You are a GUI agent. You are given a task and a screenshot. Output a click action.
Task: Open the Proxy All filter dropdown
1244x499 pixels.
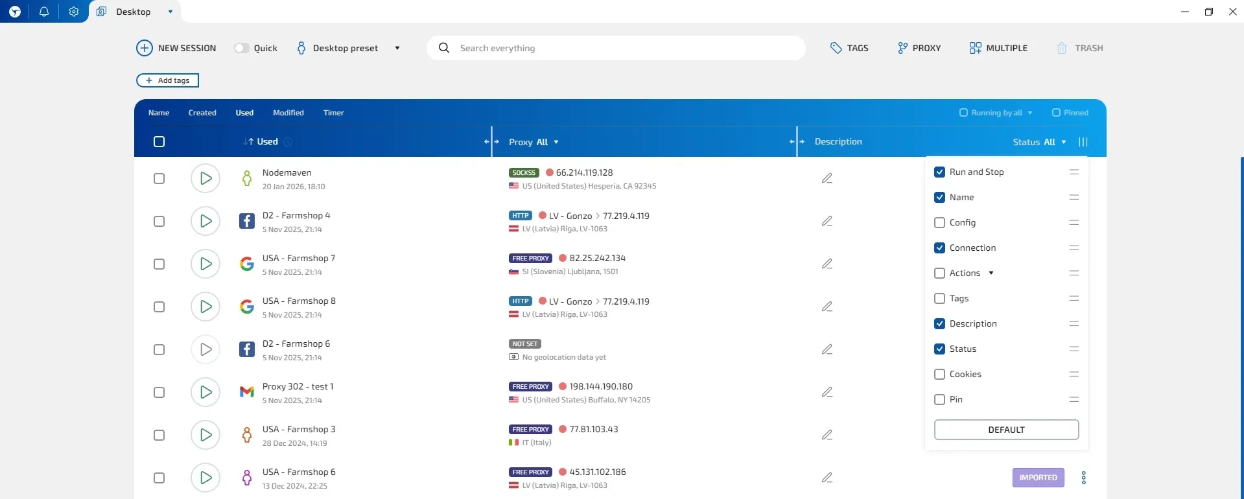coord(534,142)
